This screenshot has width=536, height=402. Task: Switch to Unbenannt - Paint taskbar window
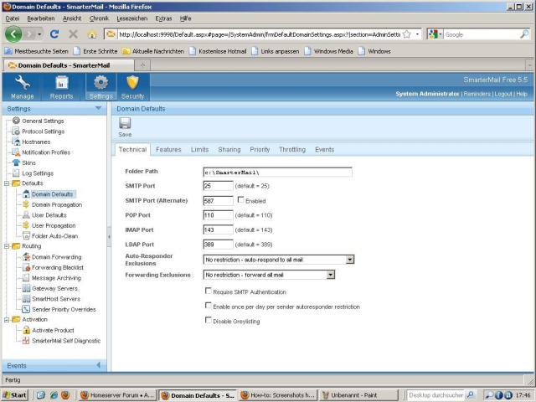(358, 395)
